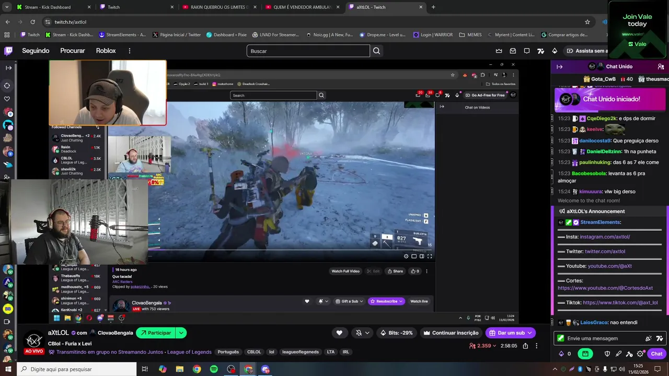Viewport: 669px width, 376px height.
Task: Open the Whispers chat bubble icon
Action: pyautogui.click(x=527, y=51)
